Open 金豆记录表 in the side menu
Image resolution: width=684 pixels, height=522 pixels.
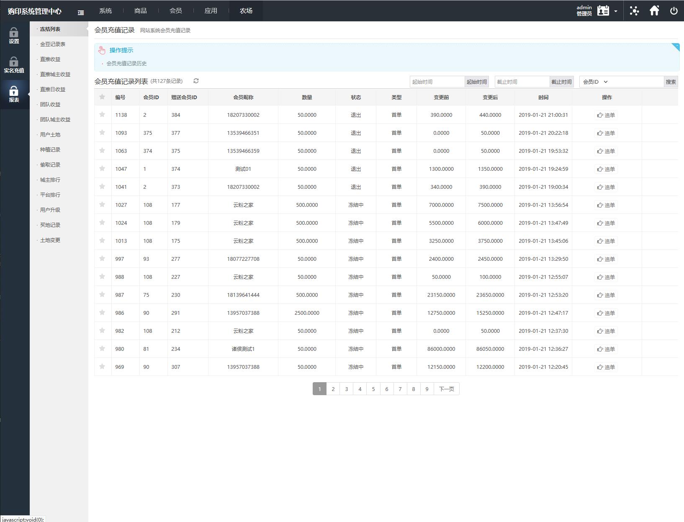[53, 44]
